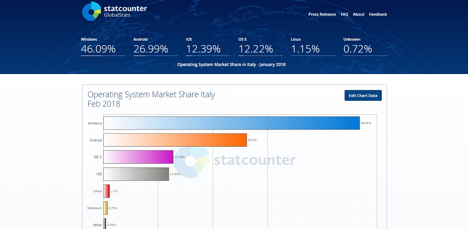The image size is (468, 229).
Task: Click the 12.75% value label
Action: click(x=179, y=157)
